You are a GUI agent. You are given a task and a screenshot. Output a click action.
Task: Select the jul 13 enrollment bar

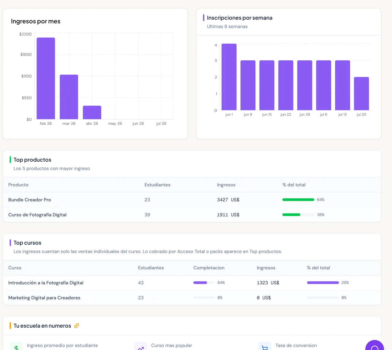(x=342, y=85)
